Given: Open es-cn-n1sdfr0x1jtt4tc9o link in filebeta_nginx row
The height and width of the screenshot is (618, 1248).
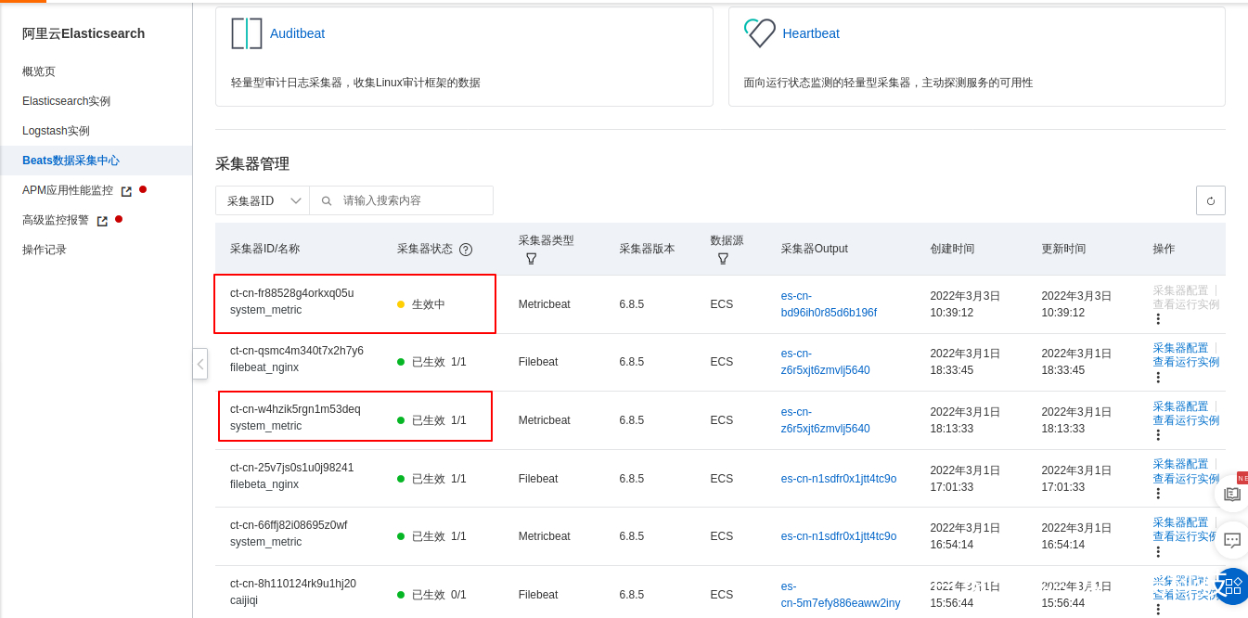Looking at the screenshot, I should click(839, 479).
